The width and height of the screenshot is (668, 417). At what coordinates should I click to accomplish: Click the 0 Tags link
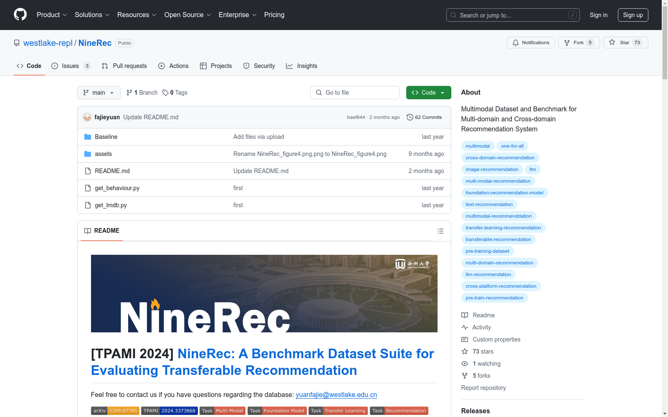coord(175,93)
